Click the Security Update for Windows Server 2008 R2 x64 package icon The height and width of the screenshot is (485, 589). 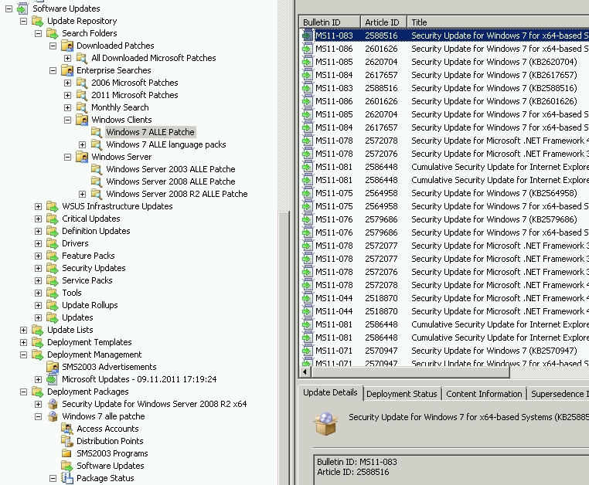click(53, 404)
